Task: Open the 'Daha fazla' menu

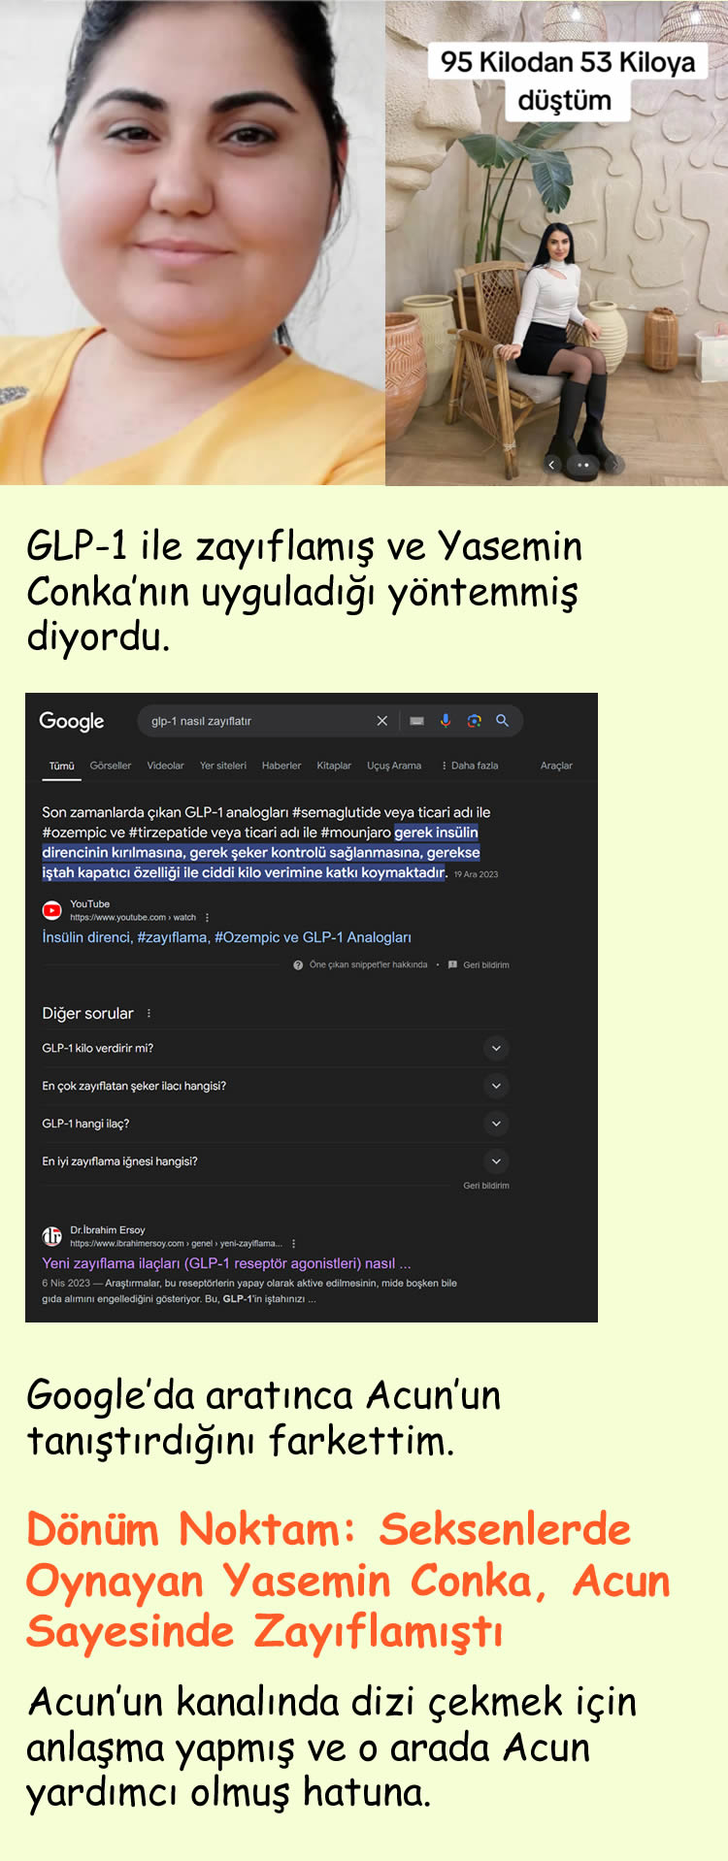Action: (x=470, y=766)
